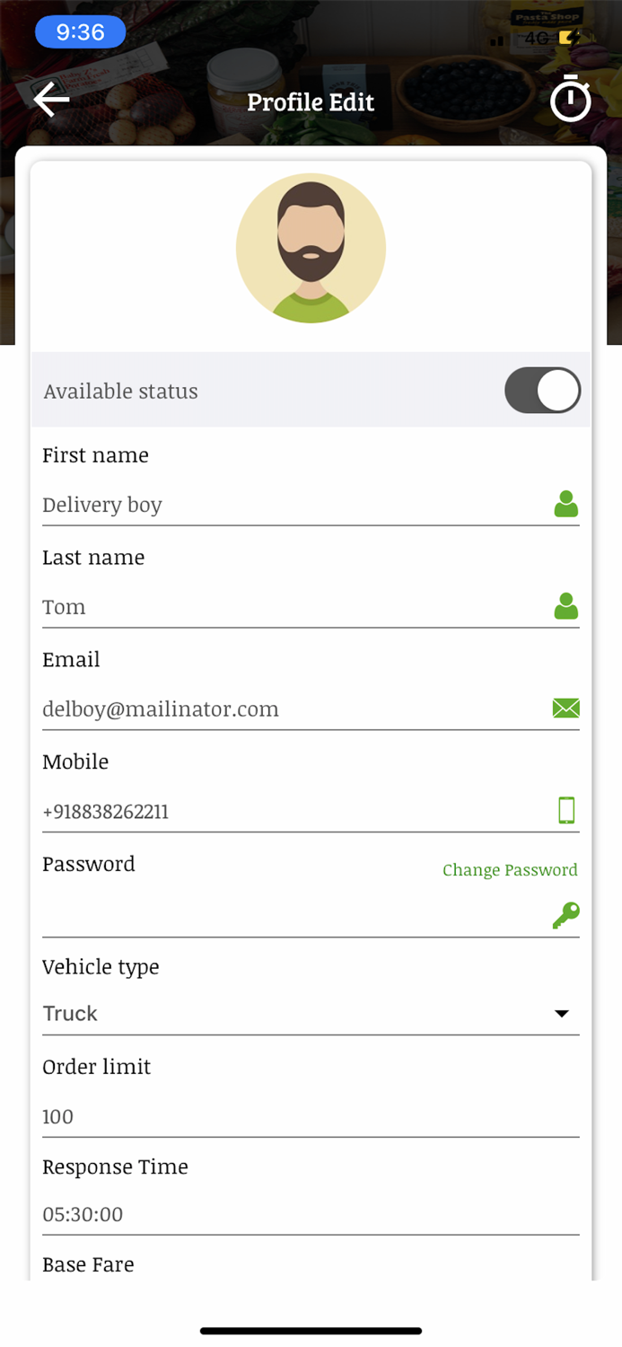Tap the profile avatar picture
The width and height of the screenshot is (622, 1347).
[x=311, y=248]
